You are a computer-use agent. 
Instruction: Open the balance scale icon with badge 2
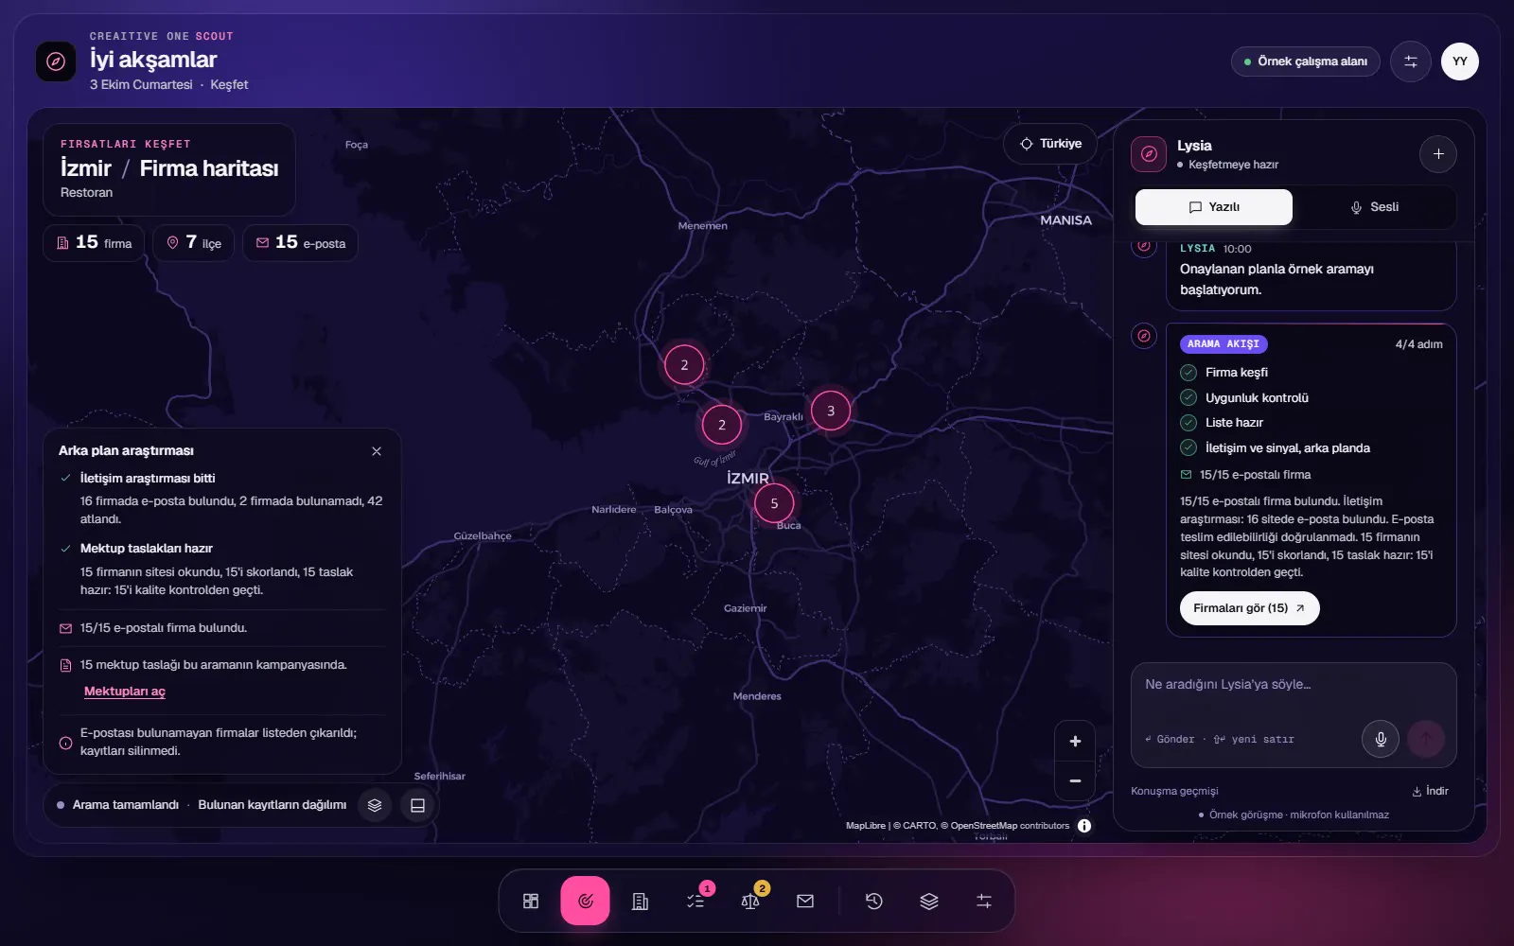pyautogui.click(x=750, y=901)
